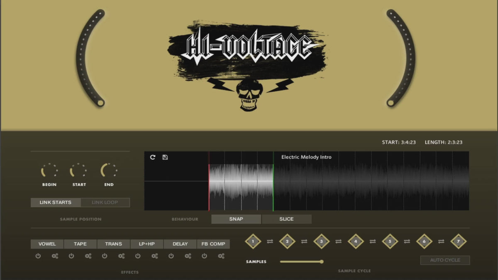Click the save floppy disk icon
The width and height of the screenshot is (498, 280).
165,157
